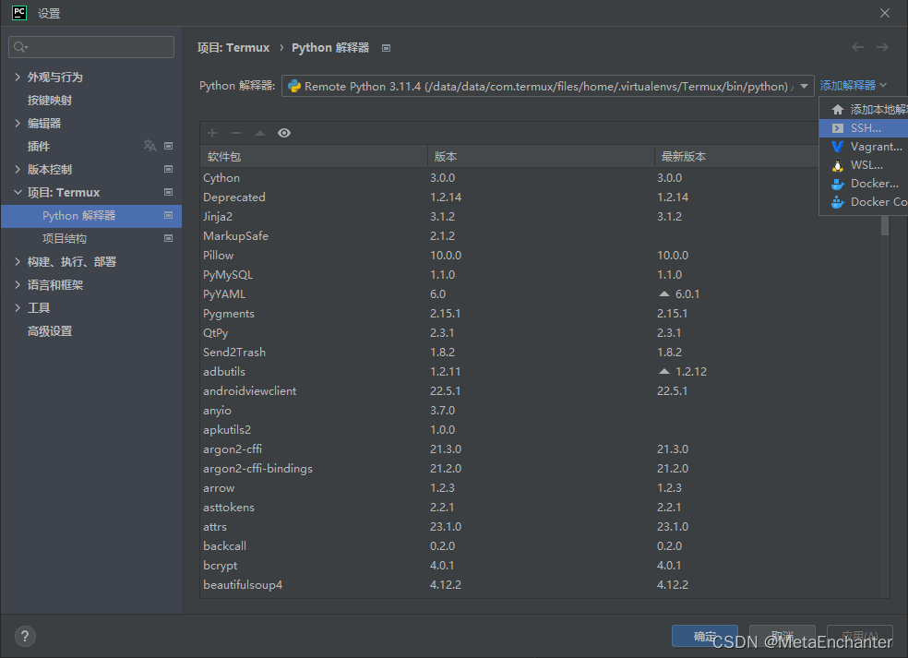The height and width of the screenshot is (658, 908).
Task: Close the settings dialog window
Action: pos(885,13)
